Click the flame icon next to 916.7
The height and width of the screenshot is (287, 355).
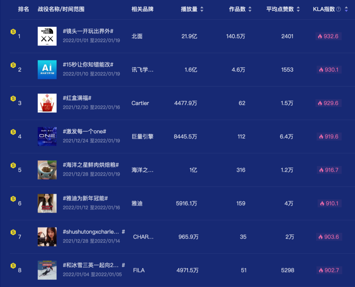[x=321, y=170]
